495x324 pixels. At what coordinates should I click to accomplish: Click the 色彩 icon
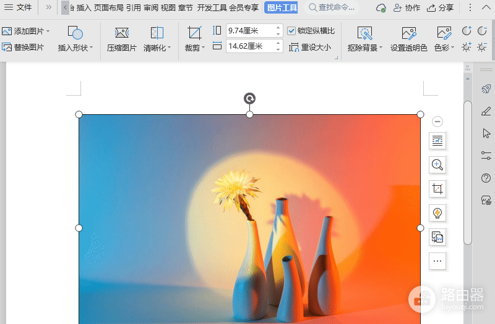pyautogui.click(x=444, y=33)
